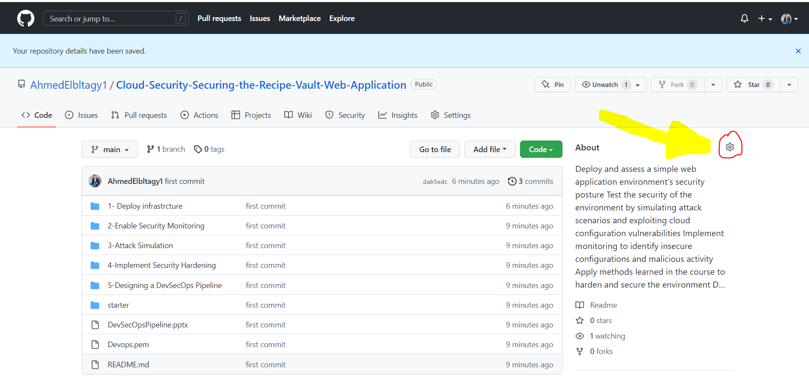Open Marketplace in top navigation
809x381 pixels.
(300, 18)
